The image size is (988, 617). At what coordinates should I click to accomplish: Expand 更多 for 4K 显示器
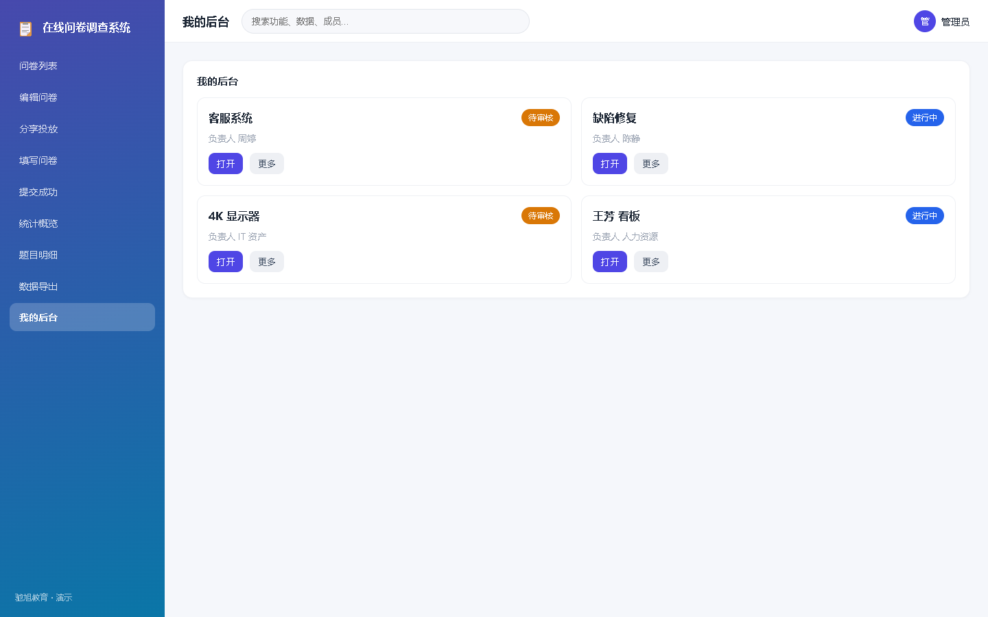click(x=267, y=262)
